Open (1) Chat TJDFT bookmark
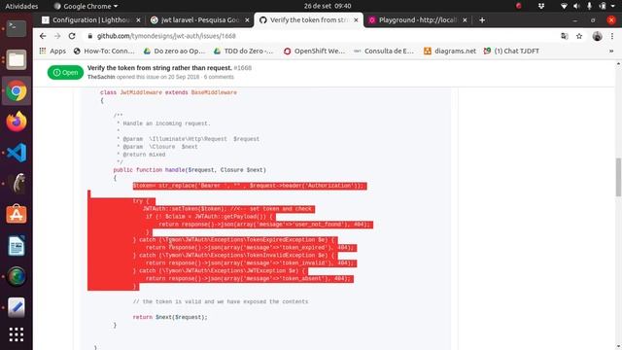Viewport: 622px width, 350px height. tap(512, 51)
